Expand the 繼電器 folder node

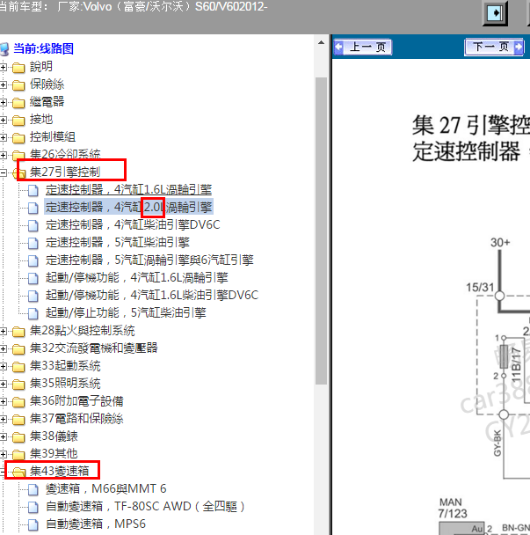click(3, 102)
